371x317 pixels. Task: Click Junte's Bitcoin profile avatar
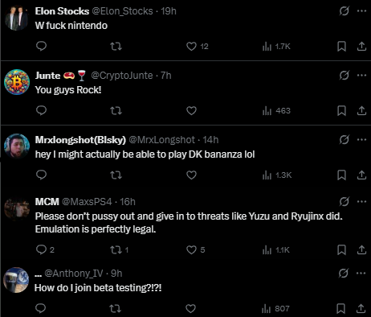(17, 82)
